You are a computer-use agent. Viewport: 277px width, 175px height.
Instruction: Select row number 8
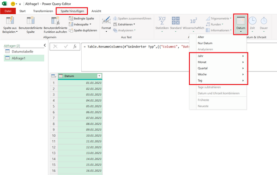pyautogui.click(x=54, y=124)
